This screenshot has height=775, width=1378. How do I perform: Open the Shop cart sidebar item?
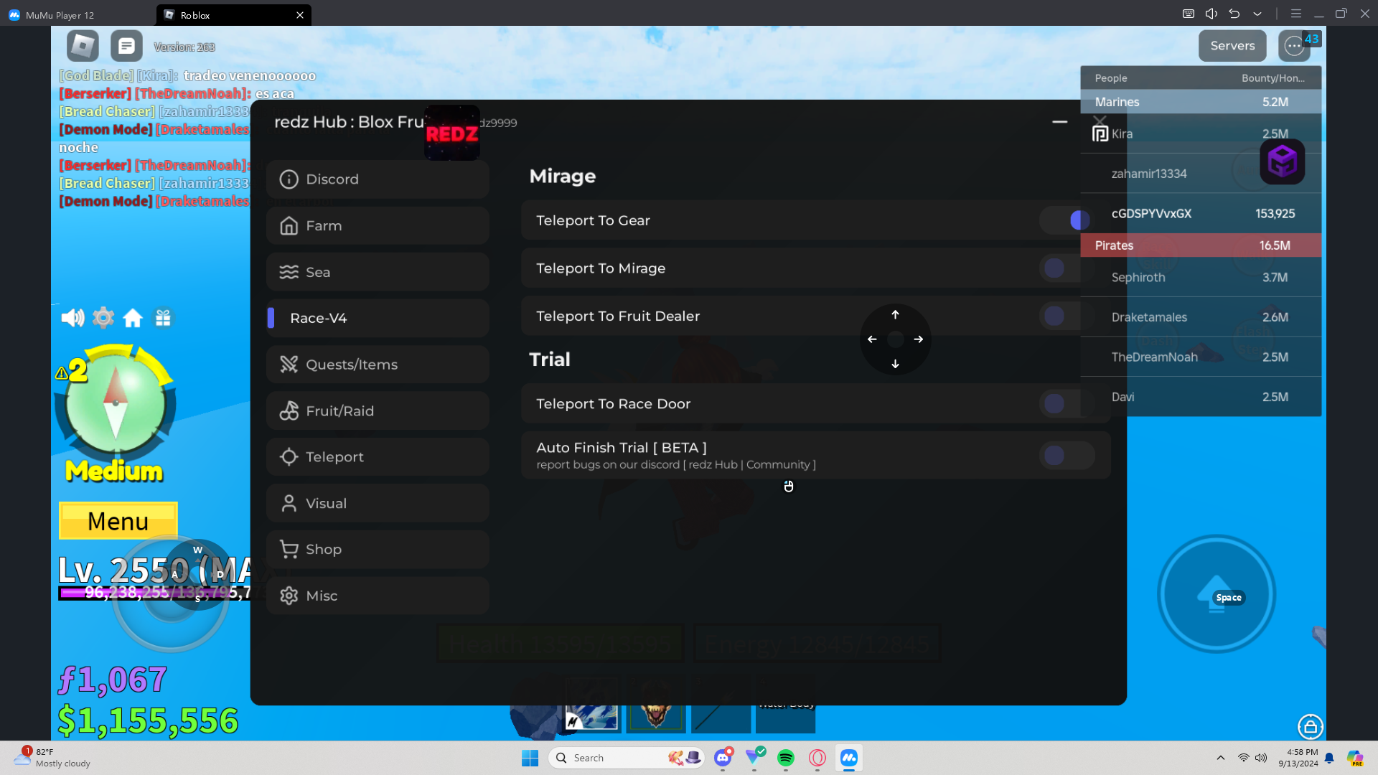point(378,550)
